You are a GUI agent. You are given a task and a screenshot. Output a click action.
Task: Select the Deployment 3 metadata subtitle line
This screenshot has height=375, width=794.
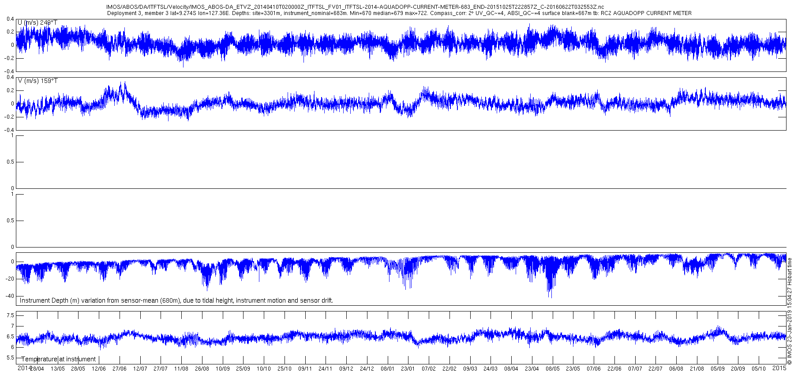pyautogui.click(x=399, y=13)
